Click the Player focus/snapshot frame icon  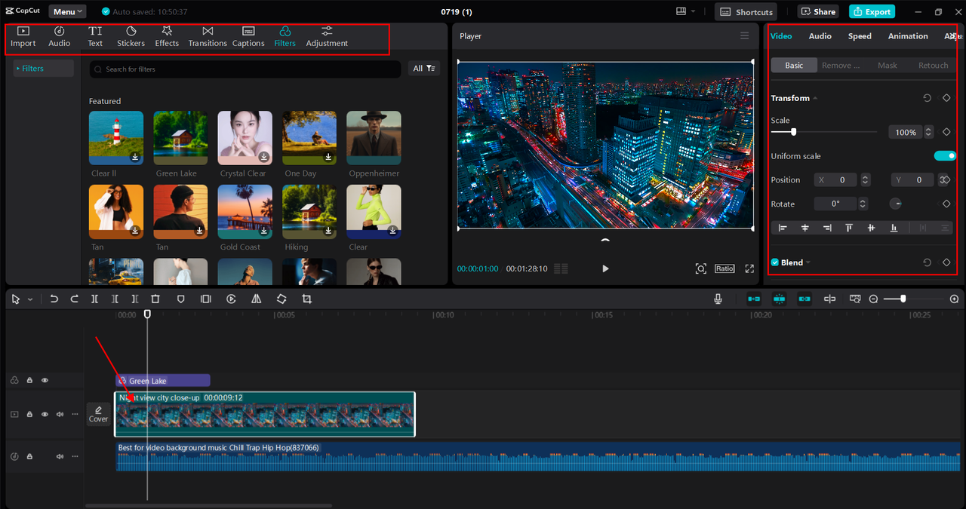701,268
